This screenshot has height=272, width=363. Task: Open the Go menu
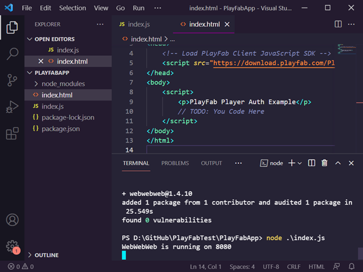click(x=120, y=8)
